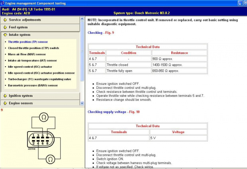Open ISC actuator position sensor entry
The image size is (247, 169).
tap(41, 73)
